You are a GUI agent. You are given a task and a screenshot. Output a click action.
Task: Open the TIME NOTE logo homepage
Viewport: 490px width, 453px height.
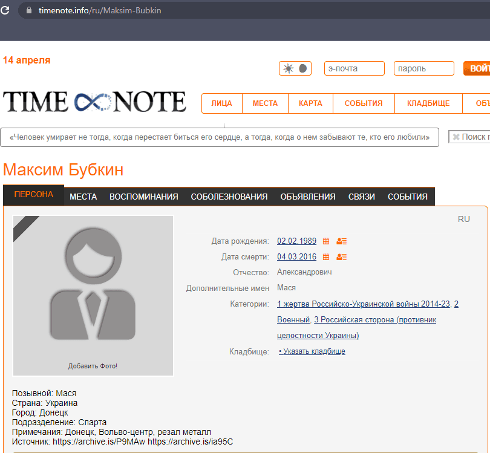click(94, 102)
